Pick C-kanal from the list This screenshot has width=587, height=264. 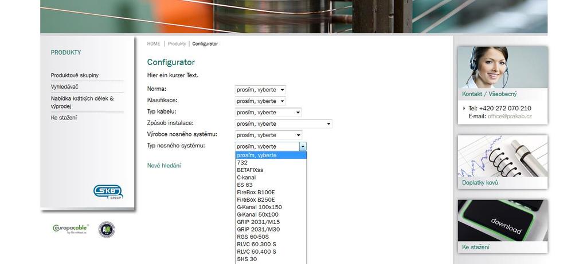click(x=271, y=177)
